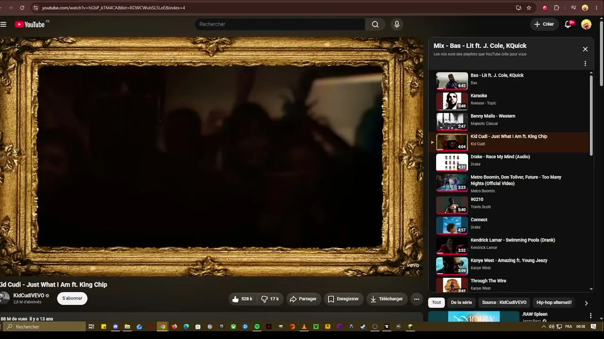
Task: Play Kendrick Lamar - Swimming Pools (Drank)
Action: (x=509, y=245)
